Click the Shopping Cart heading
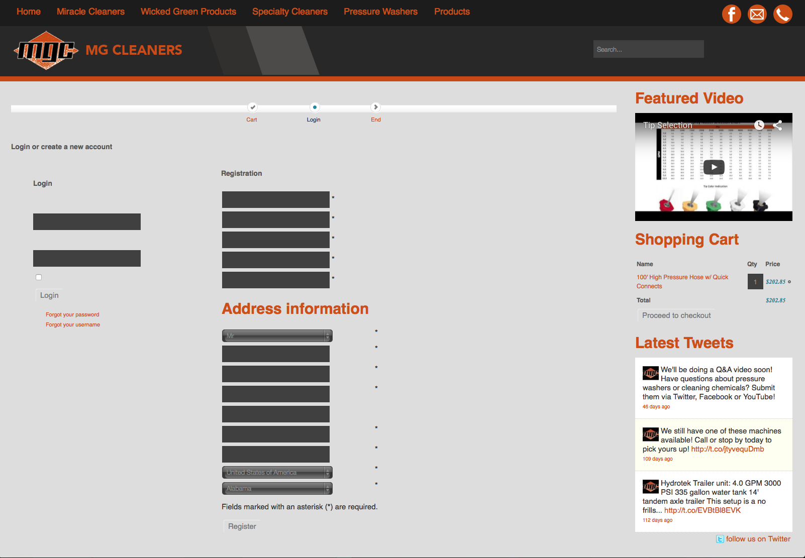The height and width of the screenshot is (558, 805). click(x=687, y=240)
